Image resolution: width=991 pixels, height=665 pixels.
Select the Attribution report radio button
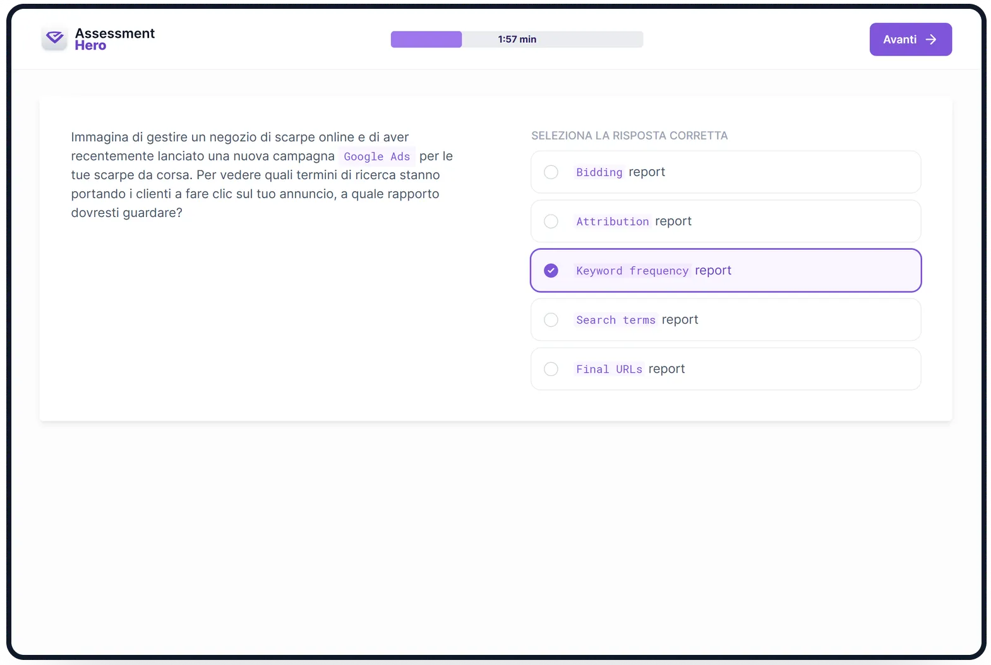coord(551,221)
